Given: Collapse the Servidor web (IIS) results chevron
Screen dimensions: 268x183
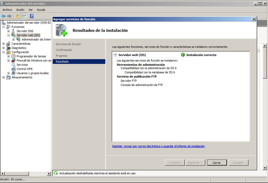Looking at the screenshot, I should point(115,55).
